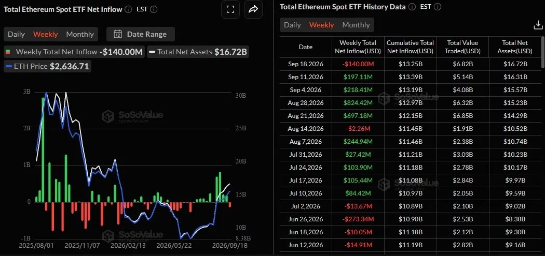Click info icon beside History Data title
Screen dimensions: 545x256
(412, 7)
